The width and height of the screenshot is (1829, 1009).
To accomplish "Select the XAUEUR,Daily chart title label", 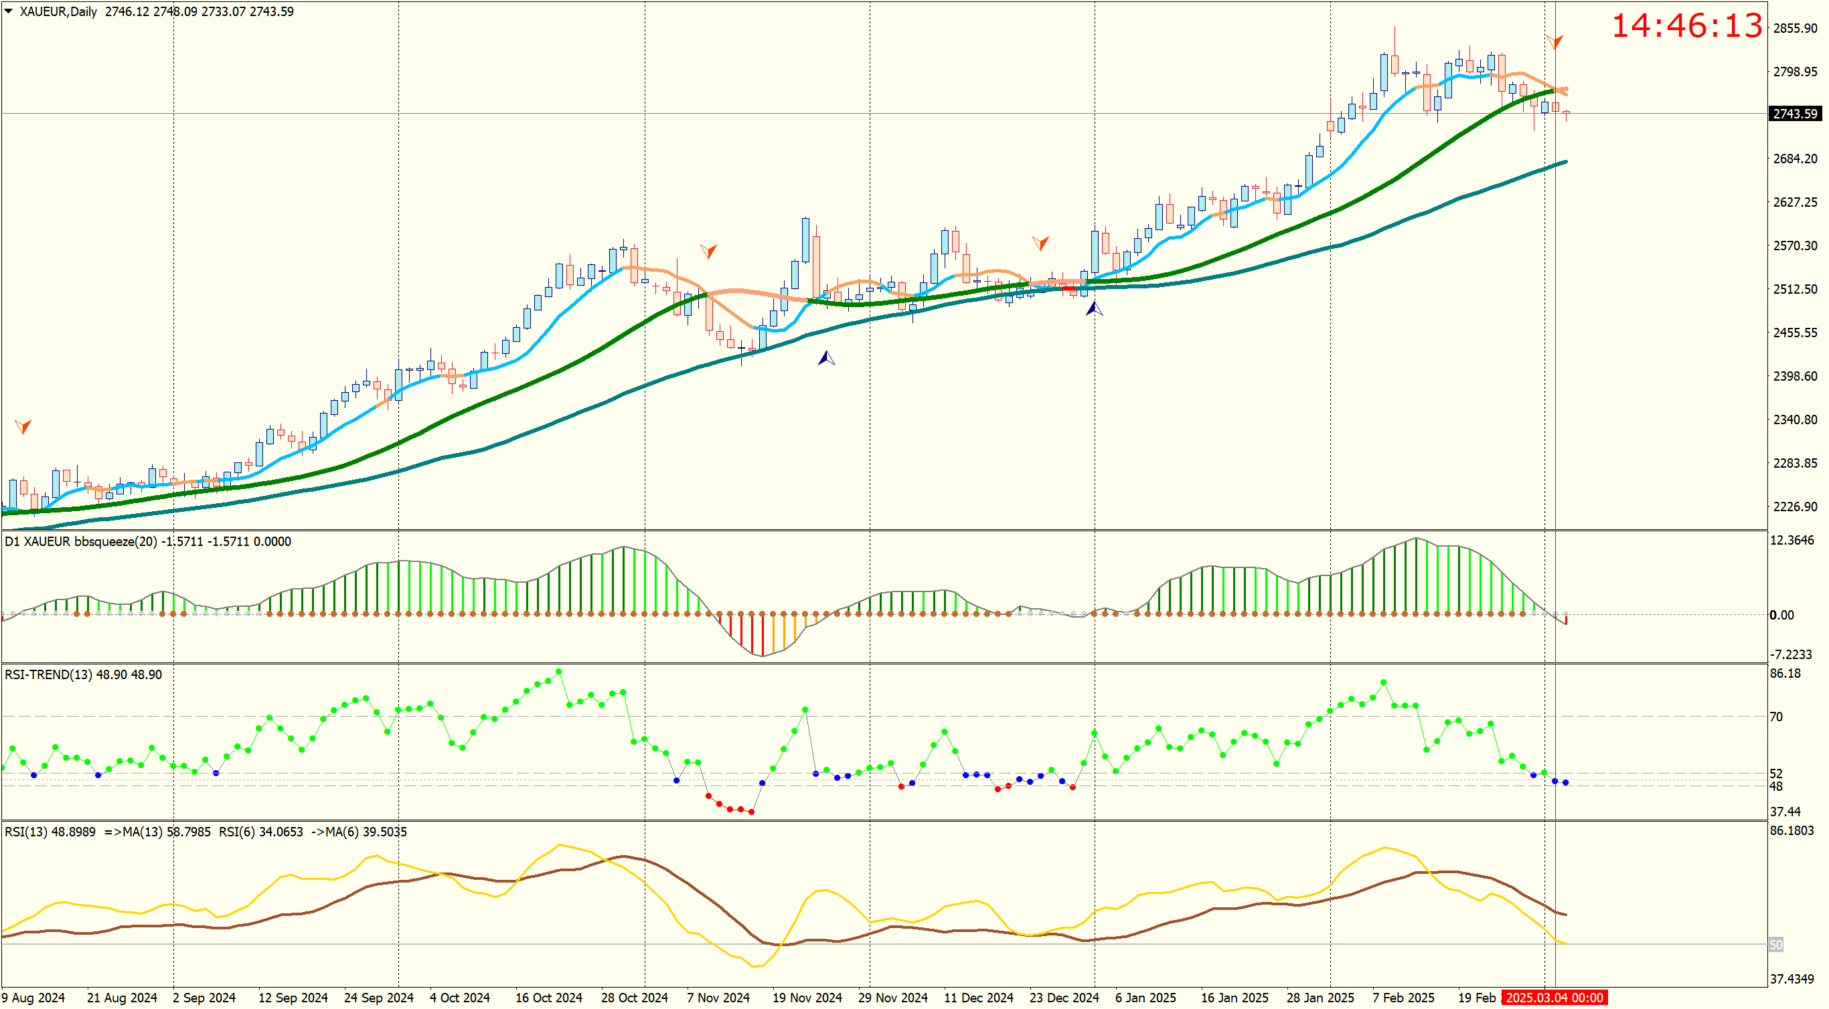I will 58,11.
